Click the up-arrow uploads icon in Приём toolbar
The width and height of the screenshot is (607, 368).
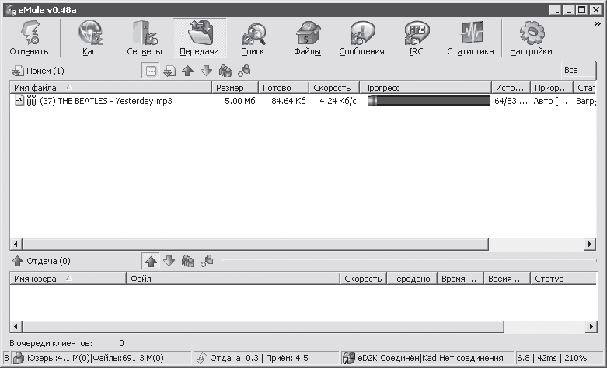click(188, 71)
